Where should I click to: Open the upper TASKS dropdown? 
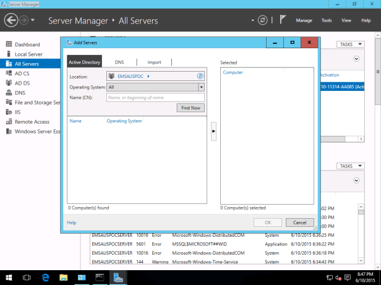tap(351, 45)
